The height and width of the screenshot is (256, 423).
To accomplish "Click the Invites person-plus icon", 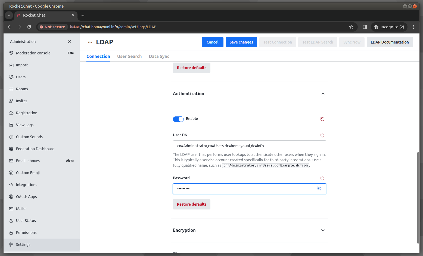I will (11, 101).
